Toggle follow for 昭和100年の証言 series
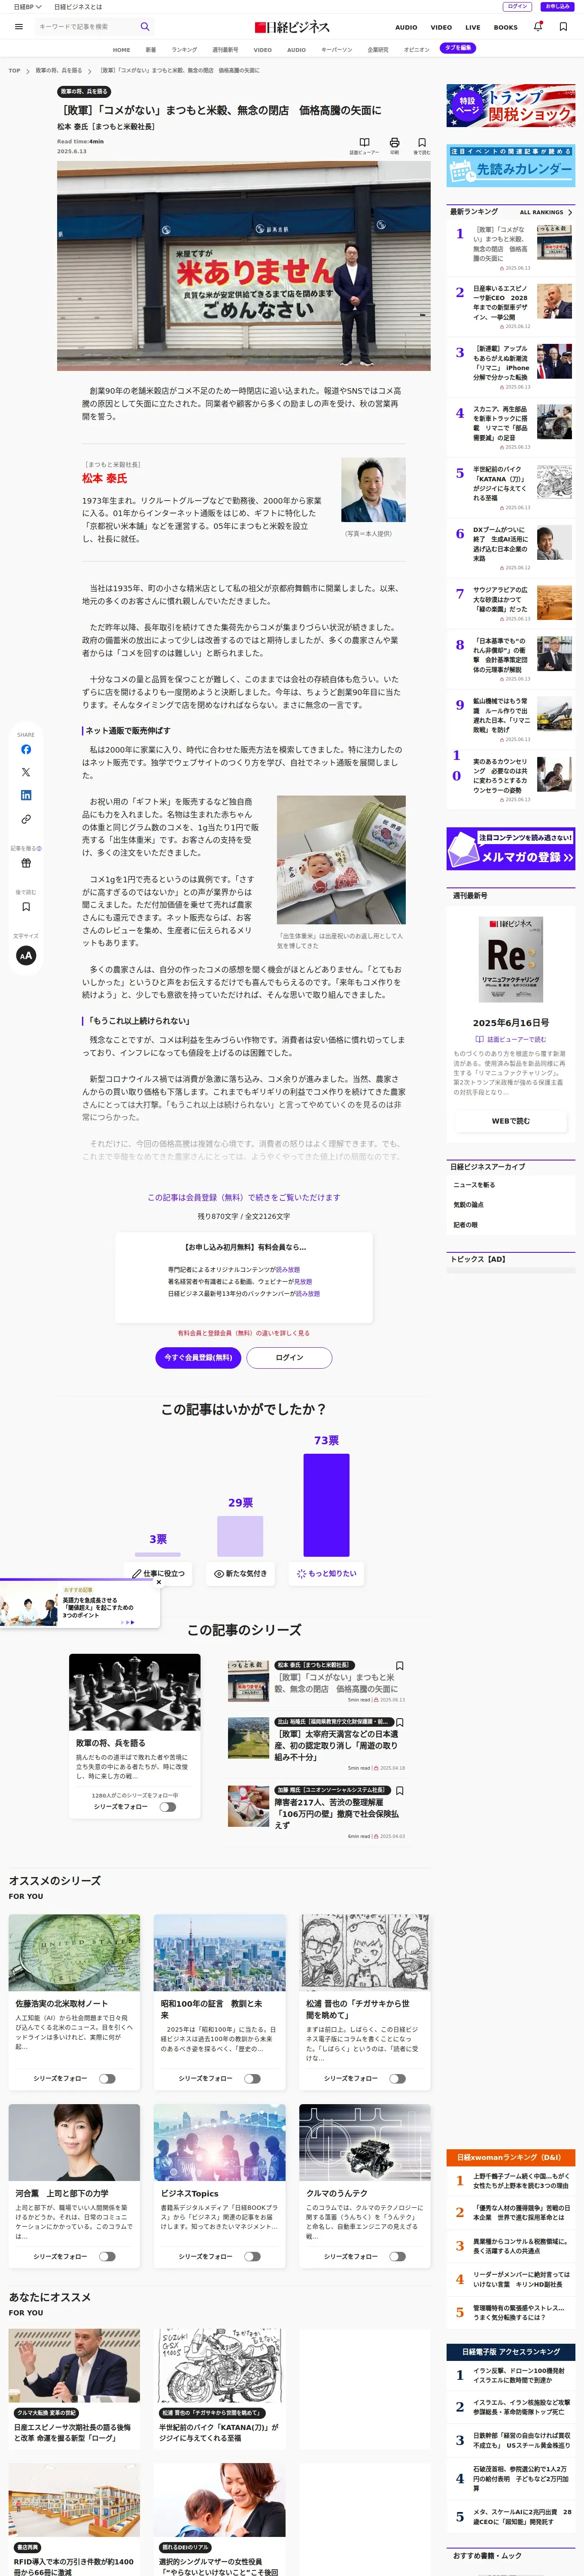The height and width of the screenshot is (2576, 584). [x=252, y=2078]
